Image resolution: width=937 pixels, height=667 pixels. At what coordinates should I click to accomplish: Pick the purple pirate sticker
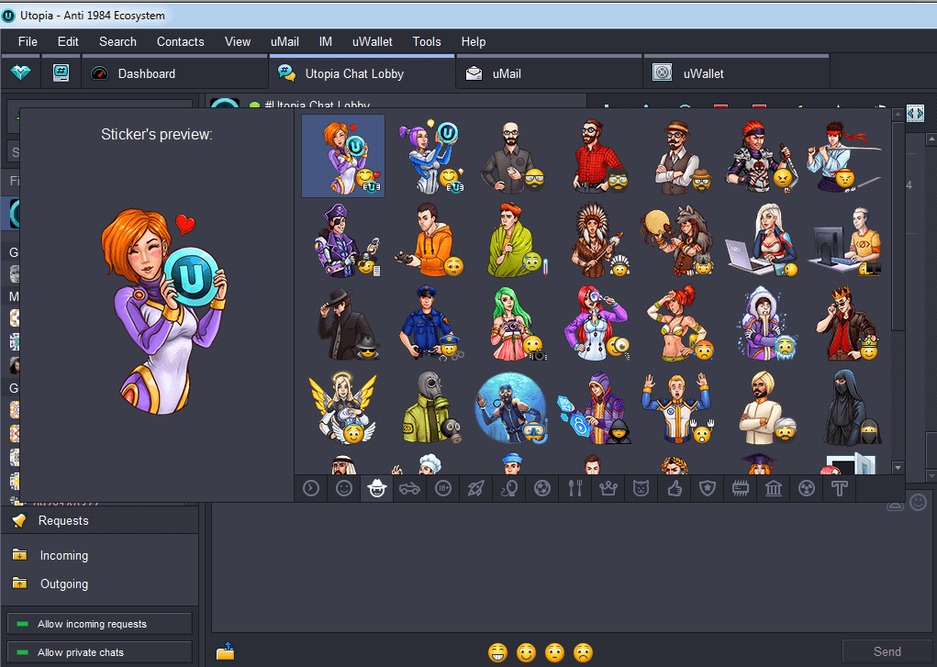347,240
